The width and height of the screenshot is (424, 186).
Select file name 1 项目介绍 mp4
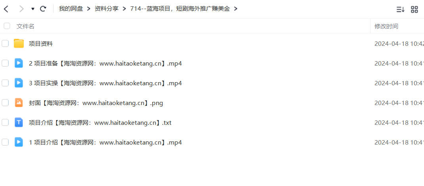click(x=105, y=143)
